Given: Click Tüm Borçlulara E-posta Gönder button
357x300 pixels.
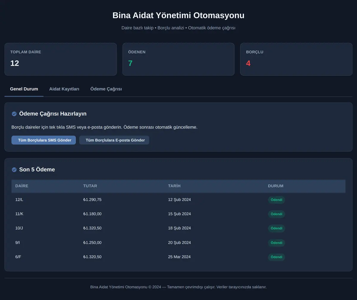Looking at the screenshot, I should pos(114,140).
